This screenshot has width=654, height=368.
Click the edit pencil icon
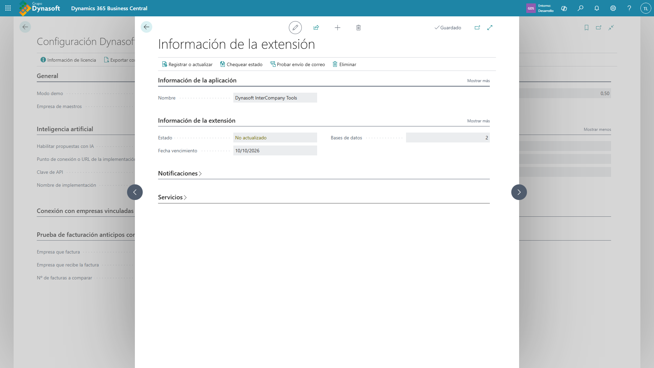(x=295, y=28)
